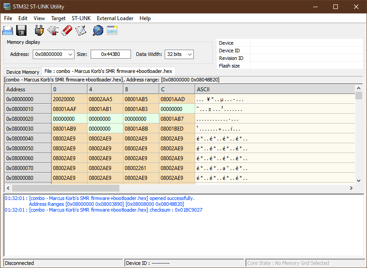Image resolution: width=367 pixels, height=268 pixels.
Task: Click memory grid scroll up arrow
Action: [358, 88]
